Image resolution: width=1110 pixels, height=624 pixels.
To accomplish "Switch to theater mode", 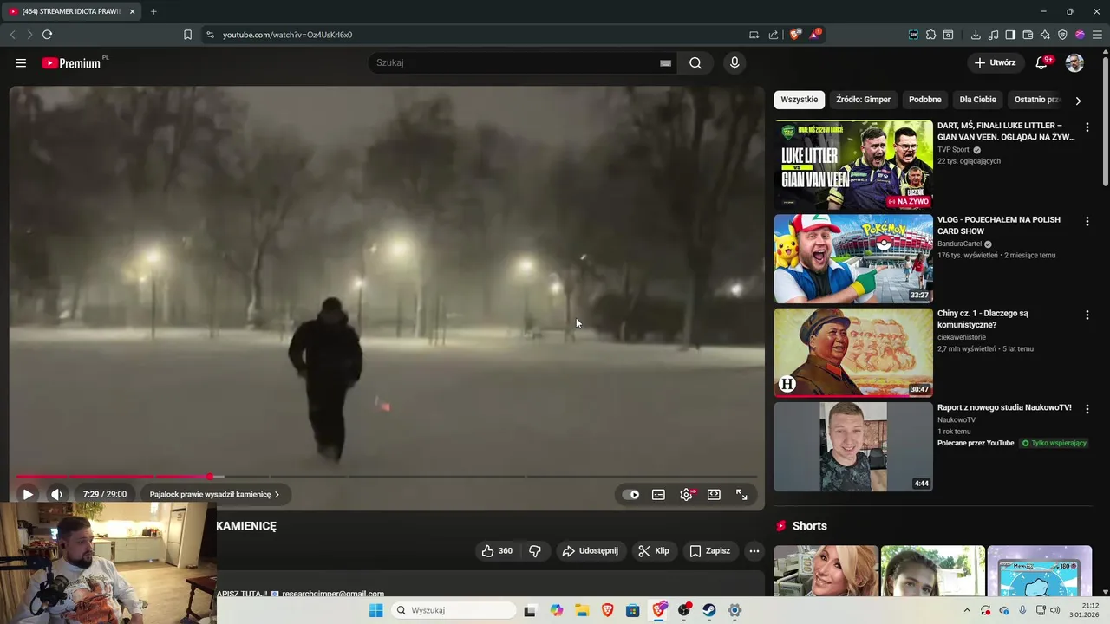I will tap(714, 495).
